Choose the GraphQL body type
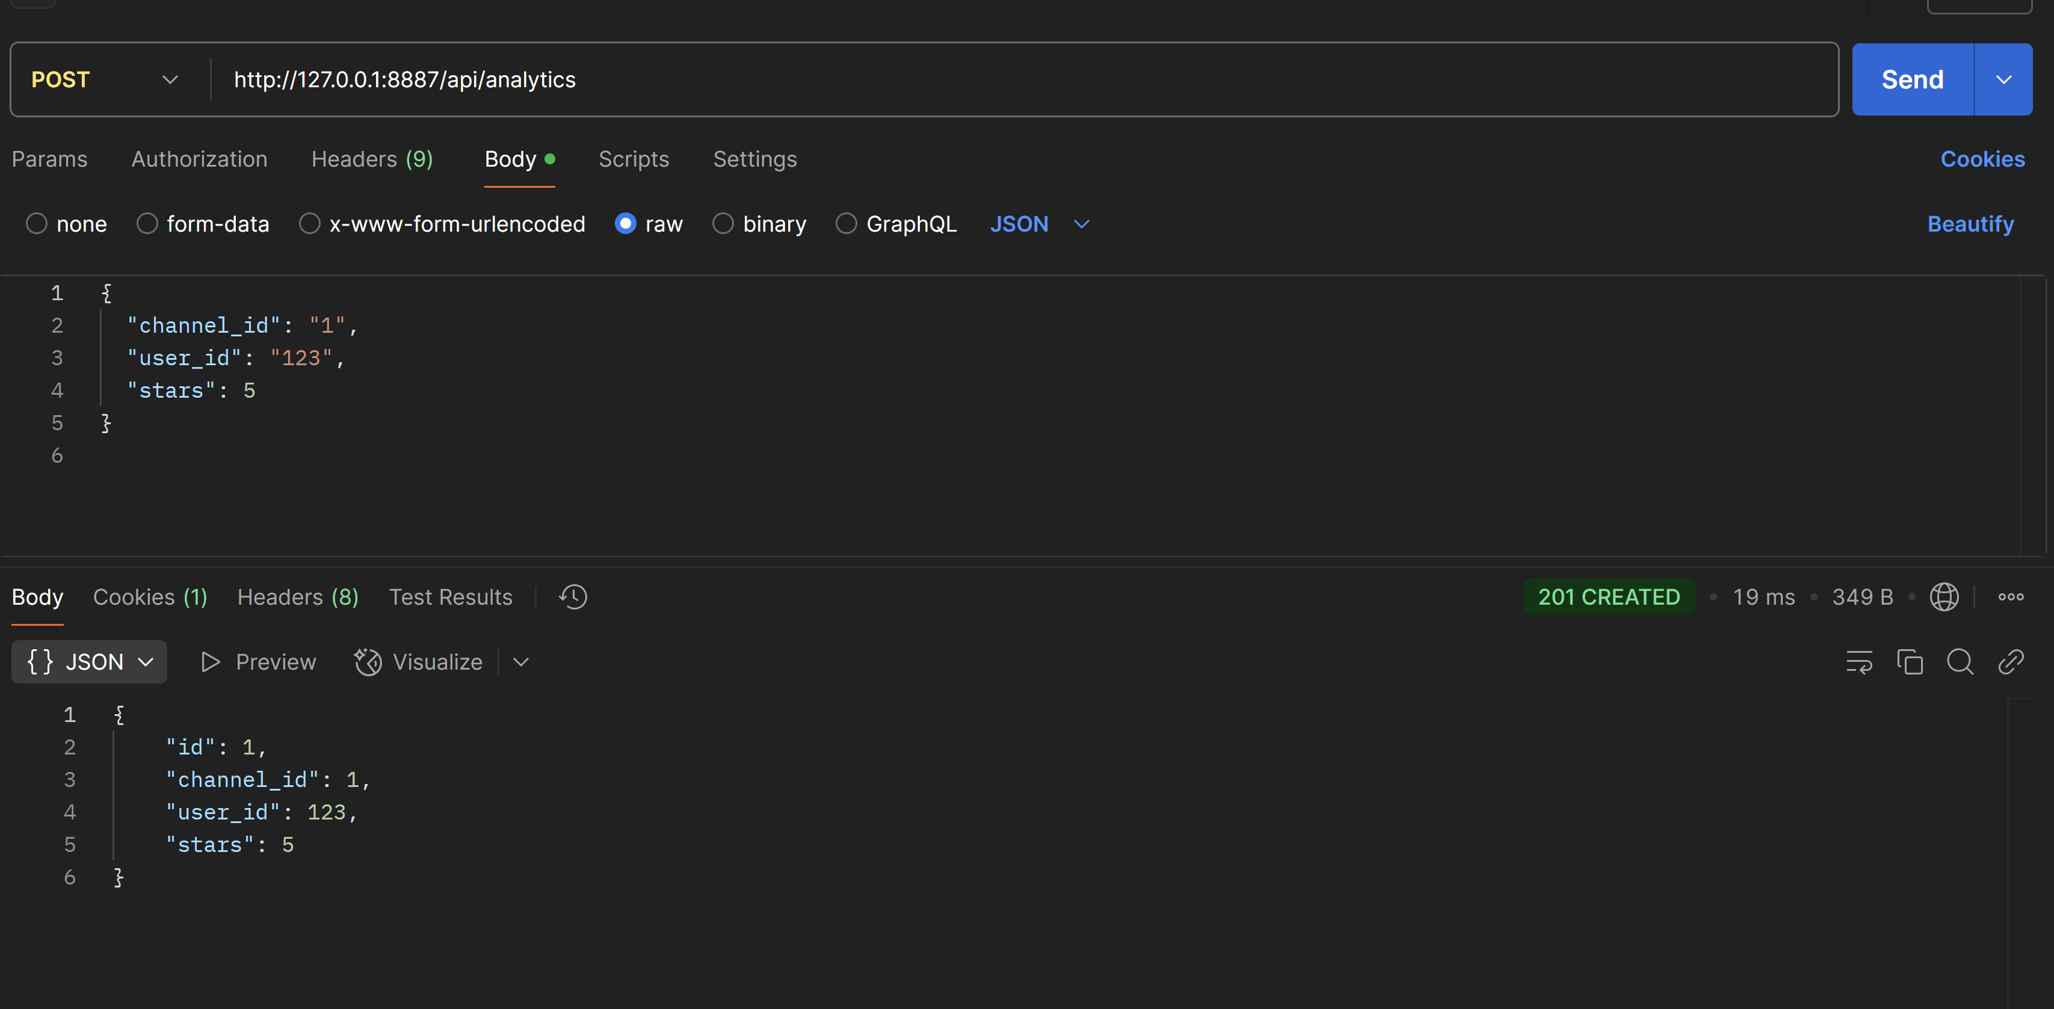This screenshot has width=2054, height=1009. 846,224
